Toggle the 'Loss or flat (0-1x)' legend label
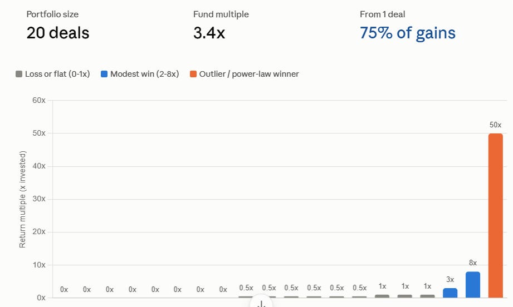513x307 pixels. click(x=57, y=74)
